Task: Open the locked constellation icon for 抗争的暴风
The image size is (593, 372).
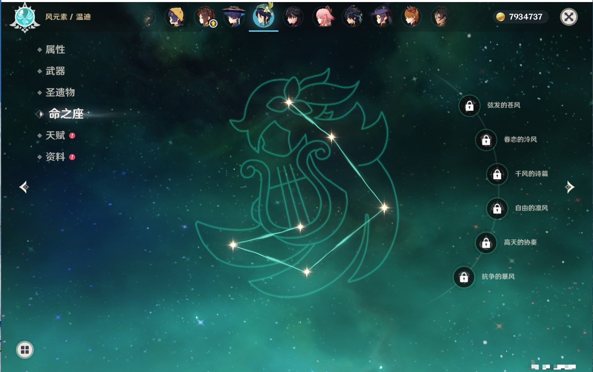Action: point(464,277)
